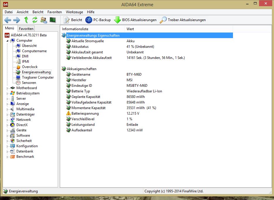Select the Computername tree entry
The width and height of the screenshot is (274, 200).
[x=34, y=51]
